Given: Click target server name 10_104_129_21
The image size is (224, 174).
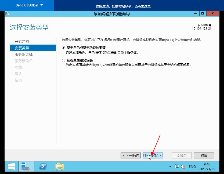Looking at the screenshot, I should (201, 28).
